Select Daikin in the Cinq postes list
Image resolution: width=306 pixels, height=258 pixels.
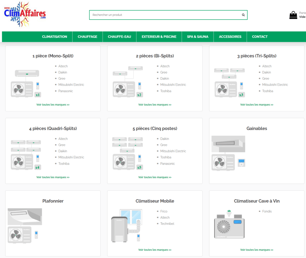coord(165,139)
